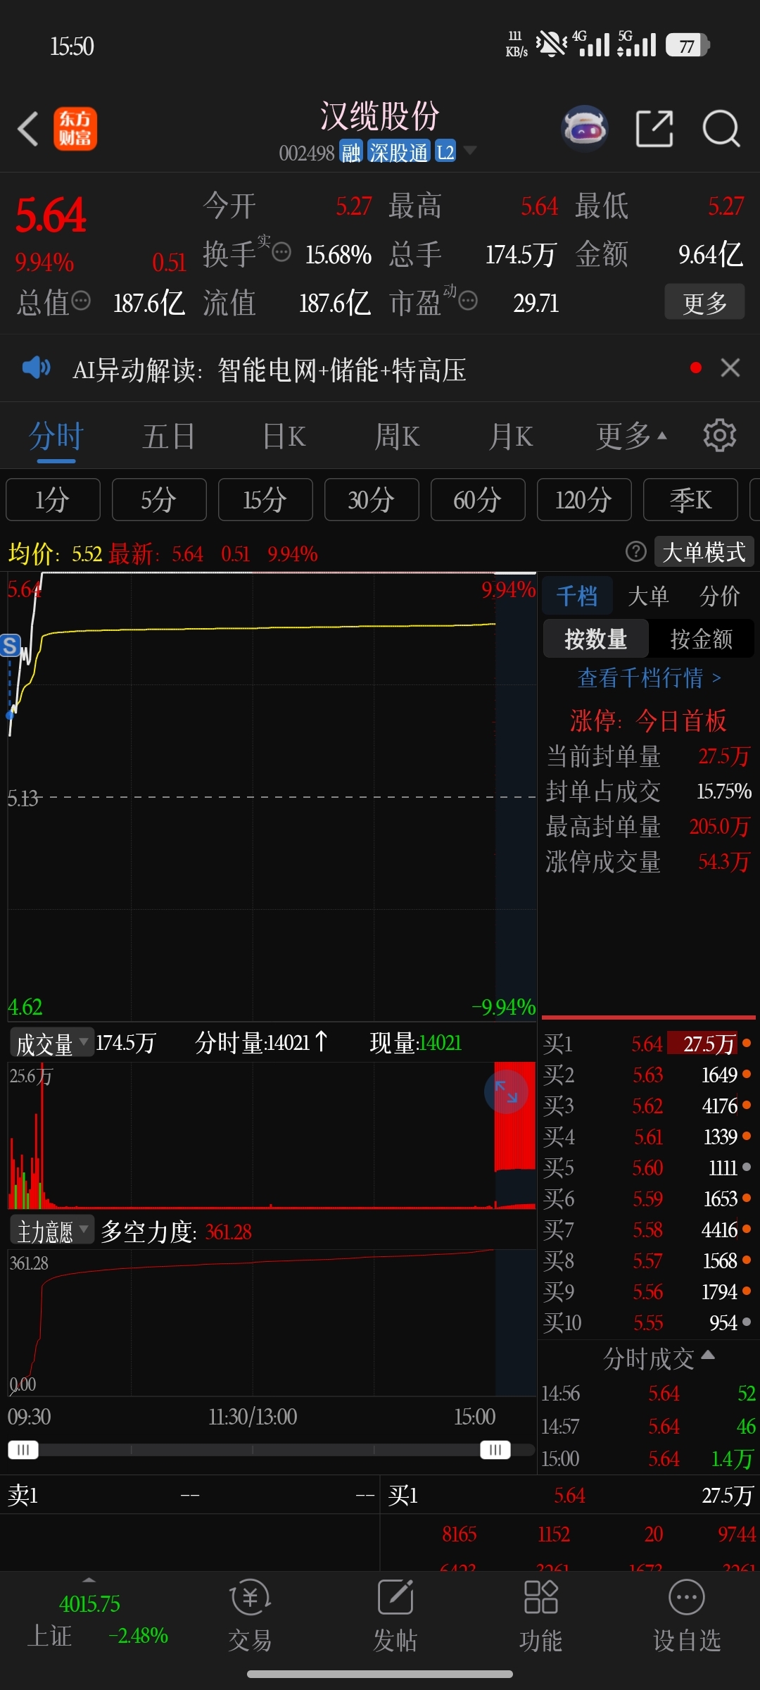Screen dimensions: 760x1690
Task: Tap the 卖1 quote cell in bottom bar
Action: click(x=190, y=1494)
